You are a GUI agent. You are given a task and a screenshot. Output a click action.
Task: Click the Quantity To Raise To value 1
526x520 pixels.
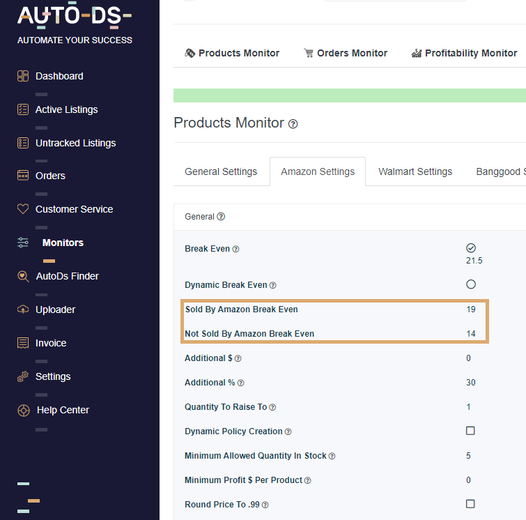(x=468, y=407)
